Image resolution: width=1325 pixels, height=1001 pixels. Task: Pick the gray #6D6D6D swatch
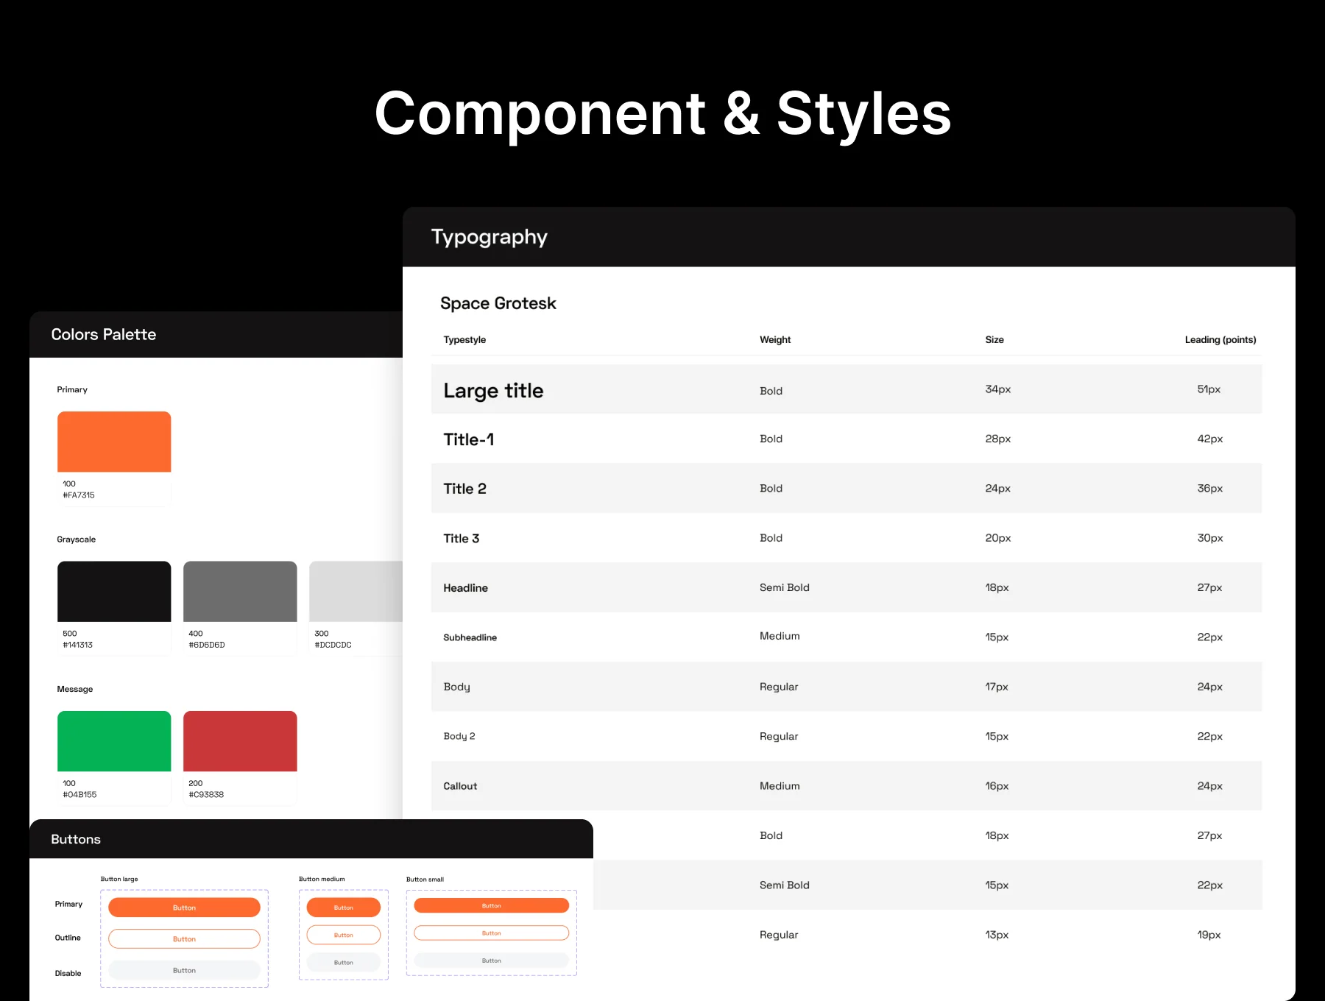[x=240, y=591]
